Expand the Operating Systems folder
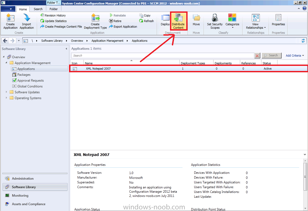Viewport: 308px width, 211px height. pos(6,98)
